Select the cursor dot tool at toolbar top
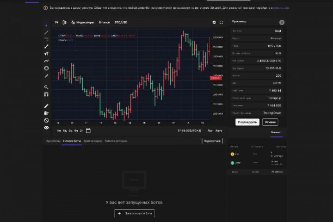The image size is (333, 222). [46, 25]
